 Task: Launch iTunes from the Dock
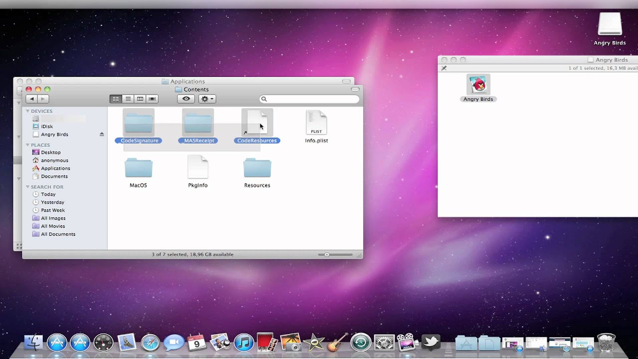pos(244,343)
